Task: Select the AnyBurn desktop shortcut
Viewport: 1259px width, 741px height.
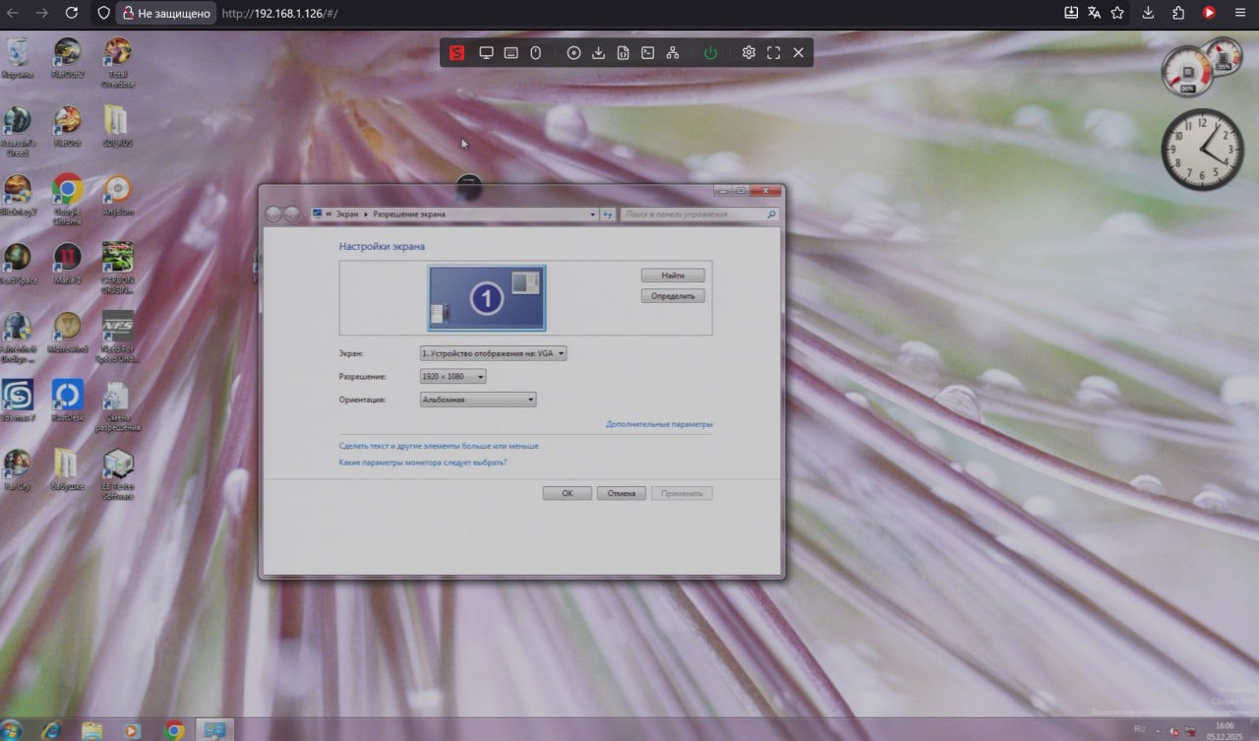Action: point(117,195)
